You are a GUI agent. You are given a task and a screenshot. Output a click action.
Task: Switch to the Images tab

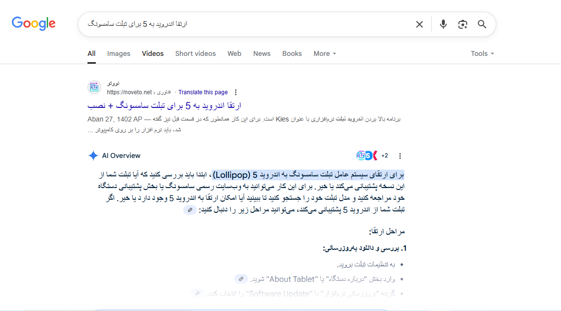[x=119, y=53]
